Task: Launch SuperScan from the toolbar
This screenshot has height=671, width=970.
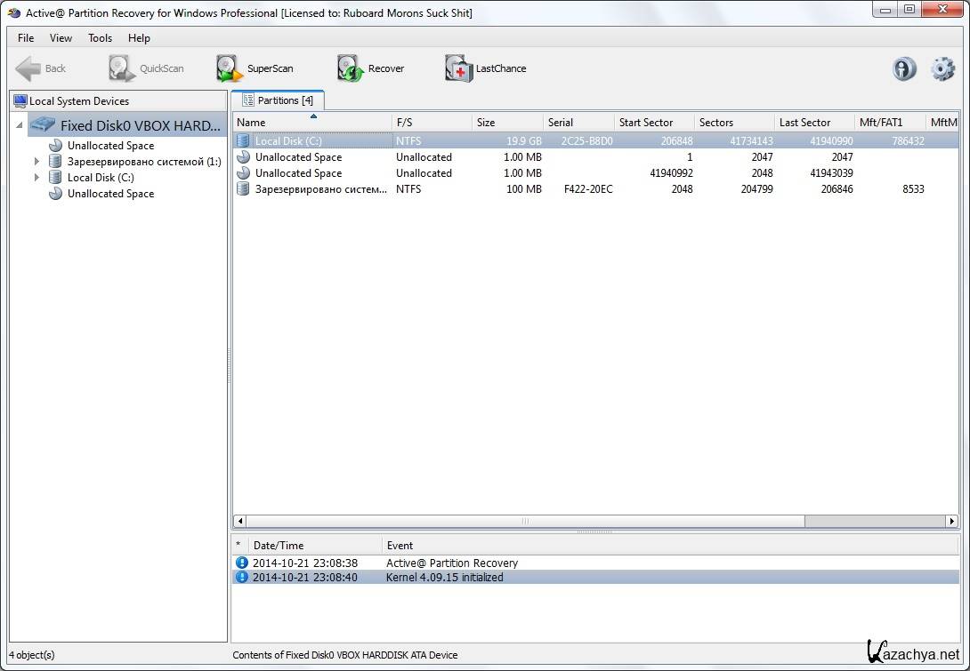Action: [255, 68]
